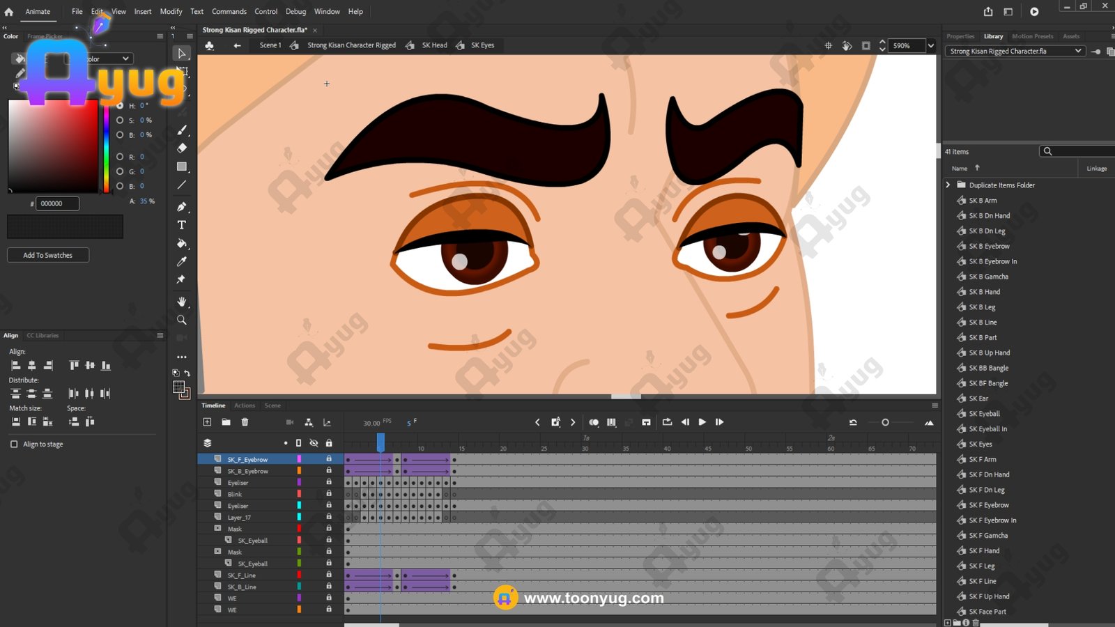
Task: Select the H hue radio button
Action: 120,106
